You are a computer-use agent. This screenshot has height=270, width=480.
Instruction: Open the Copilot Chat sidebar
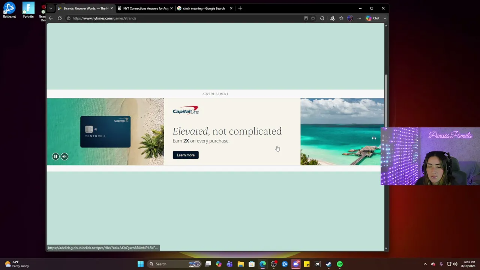click(x=373, y=18)
